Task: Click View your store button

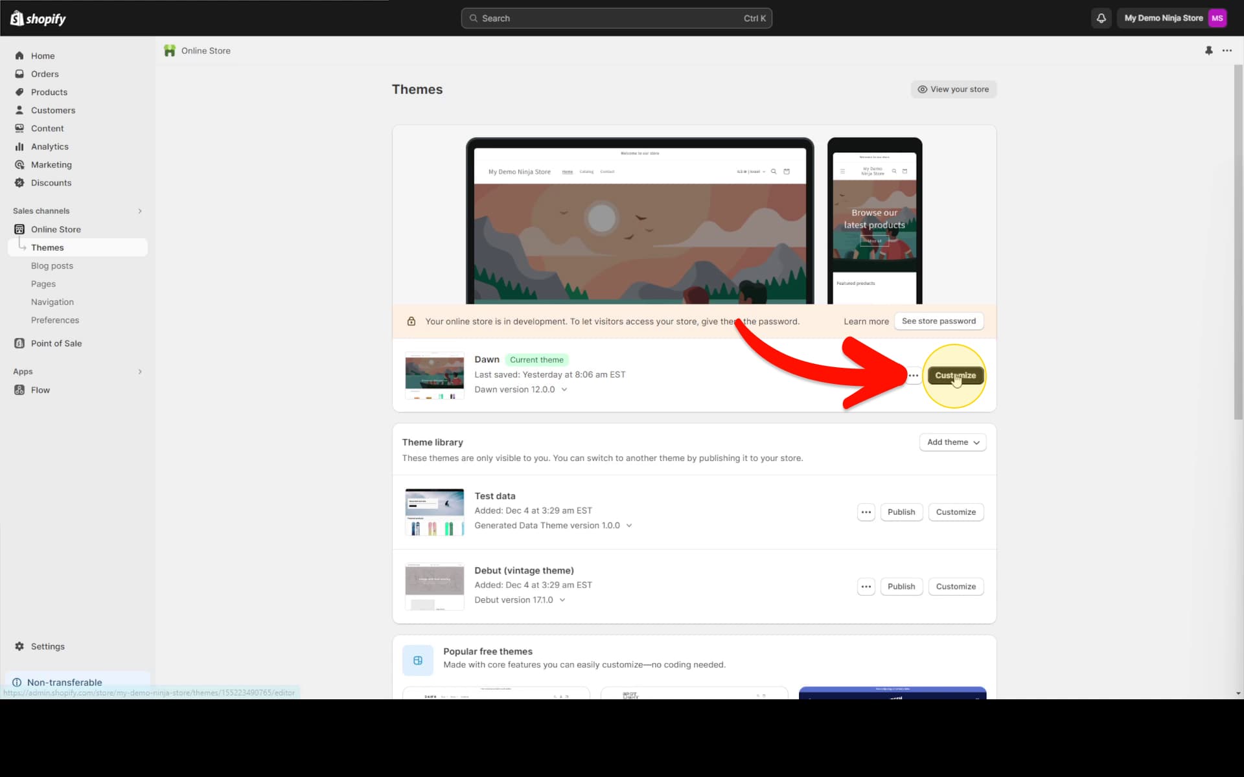Action: (953, 89)
